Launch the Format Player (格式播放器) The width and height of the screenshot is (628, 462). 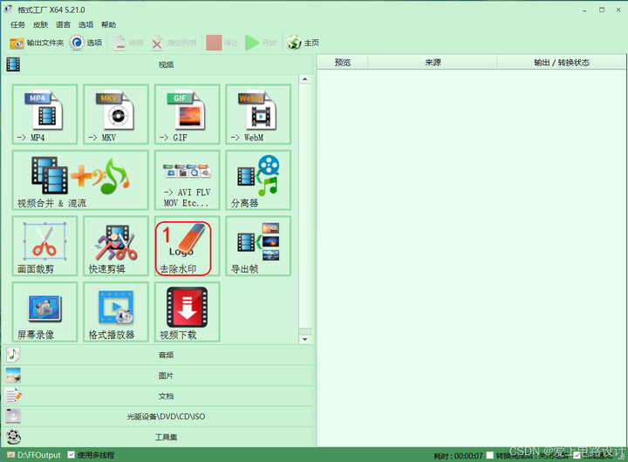coord(116,312)
